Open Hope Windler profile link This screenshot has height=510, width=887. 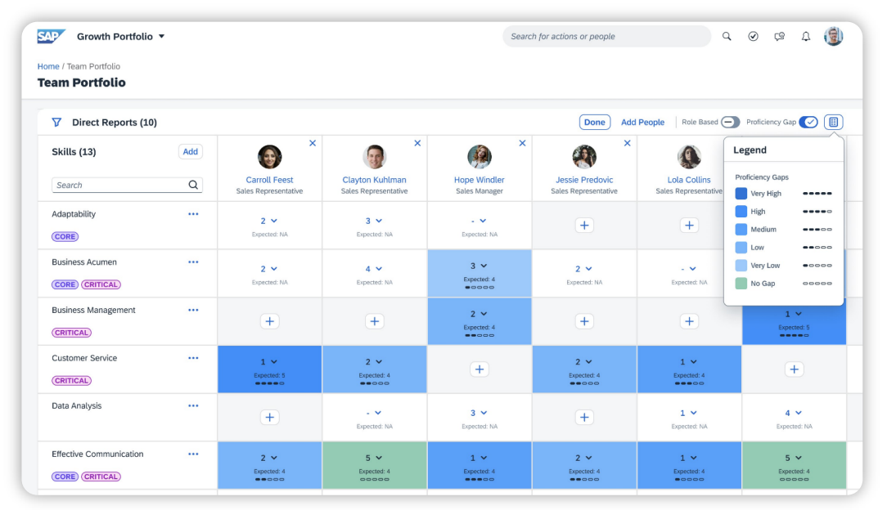coord(480,180)
